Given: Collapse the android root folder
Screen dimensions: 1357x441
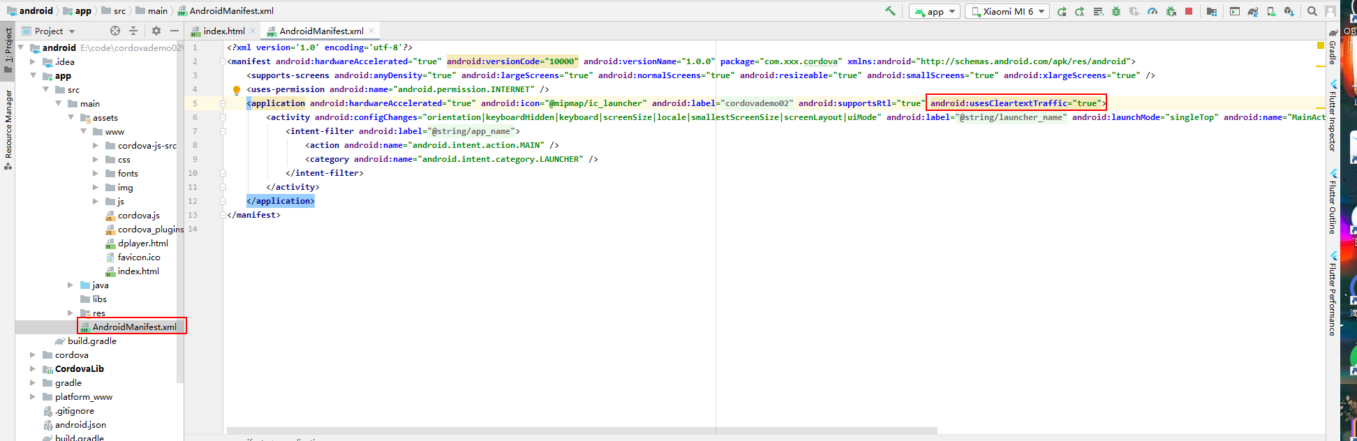Looking at the screenshot, I should (20, 47).
